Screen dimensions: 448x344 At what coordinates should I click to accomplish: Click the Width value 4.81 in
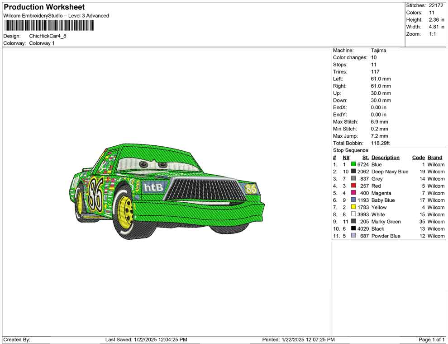436,27
